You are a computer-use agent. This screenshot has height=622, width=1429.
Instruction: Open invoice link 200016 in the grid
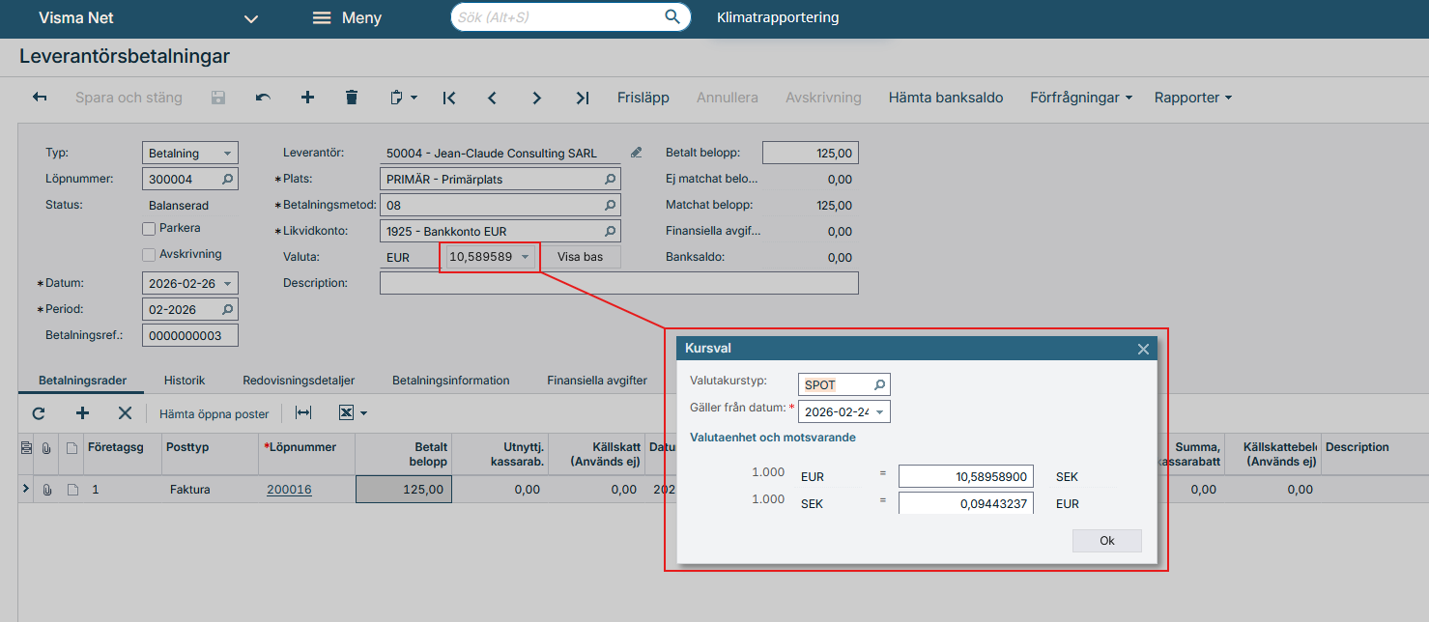pyautogui.click(x=289, y=490)
